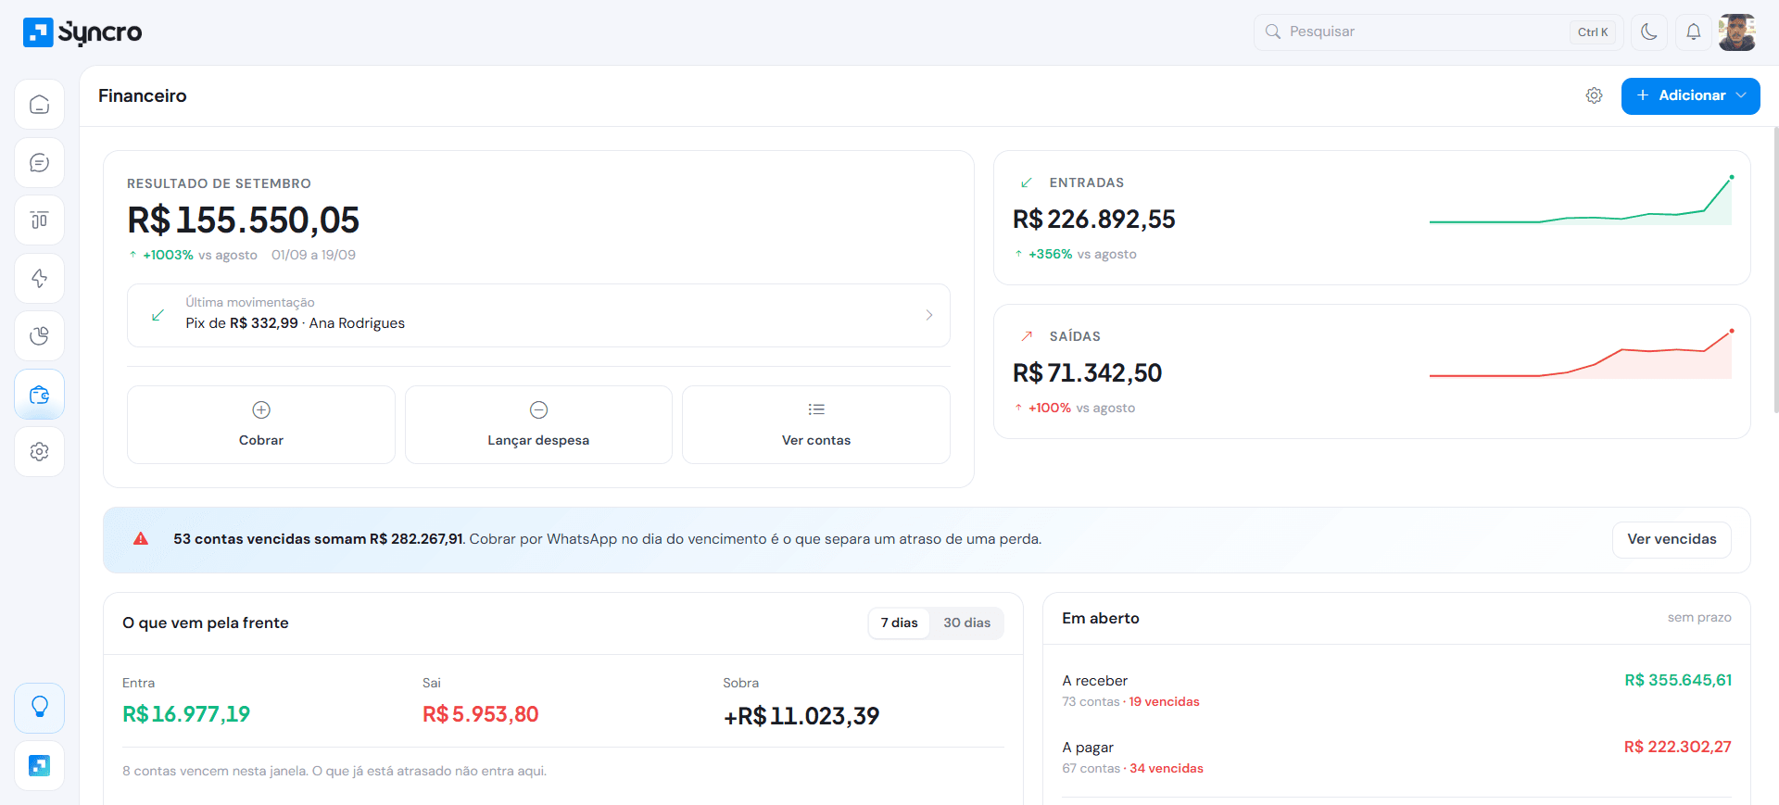The height and width of the screenshot is (805, 1779).
Task: Select the wallet Financeiro sidebar icon
Action: point(39,395)
